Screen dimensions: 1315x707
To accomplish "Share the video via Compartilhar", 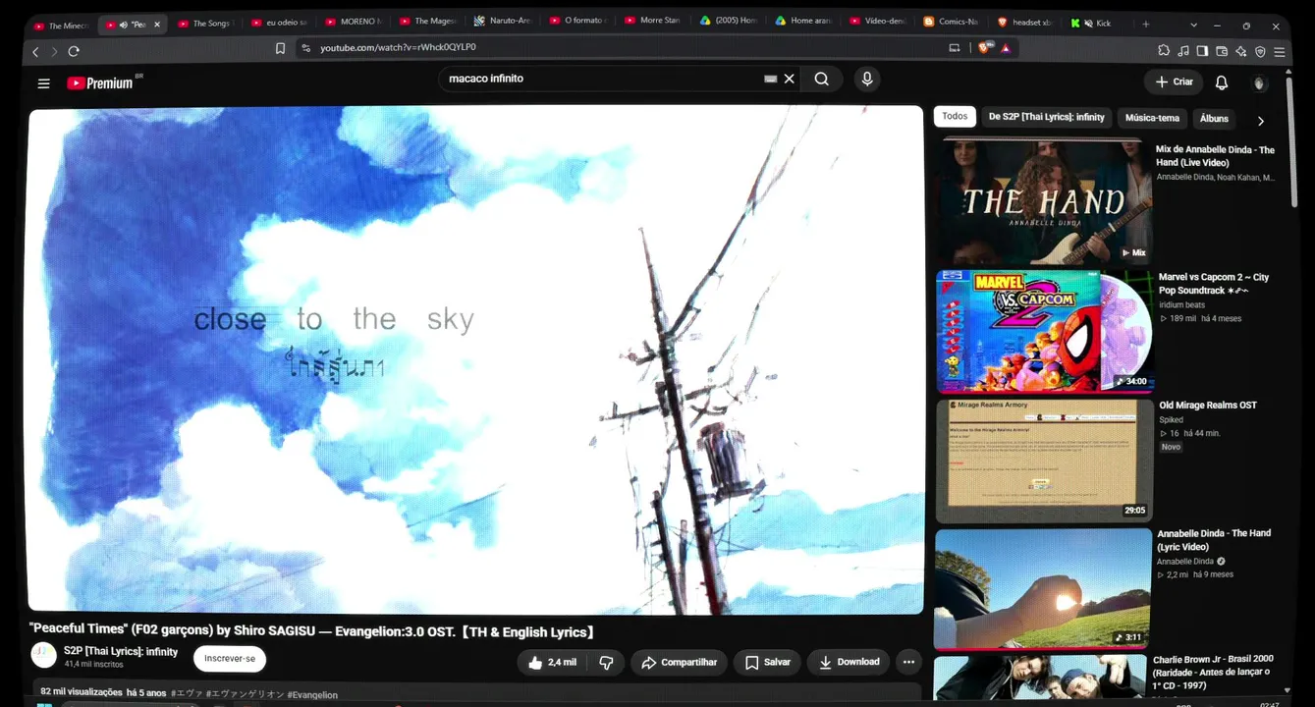I will [679, 662].
